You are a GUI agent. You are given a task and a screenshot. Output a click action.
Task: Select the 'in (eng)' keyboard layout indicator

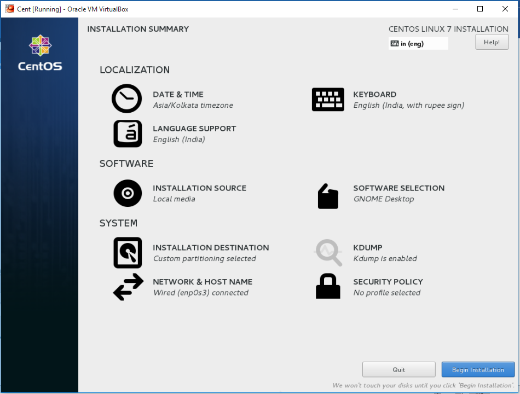(418, 43)
